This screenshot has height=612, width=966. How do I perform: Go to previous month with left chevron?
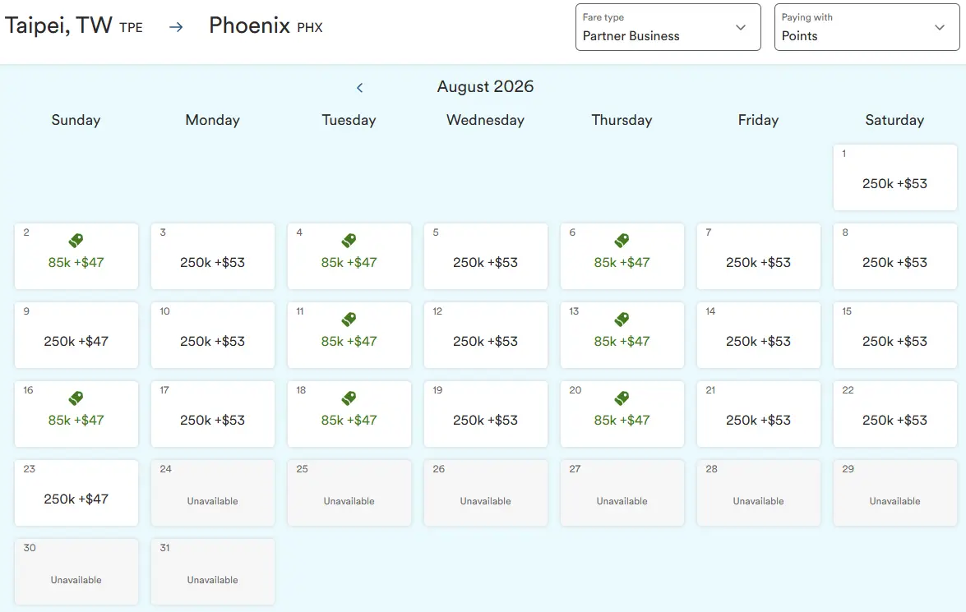coord(359,88)
